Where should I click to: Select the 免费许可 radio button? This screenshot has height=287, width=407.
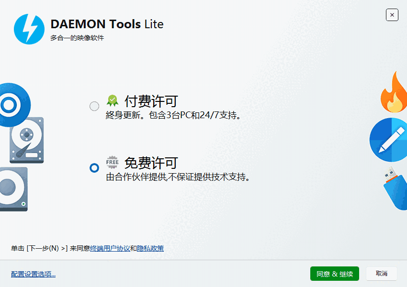pos(94,168)
